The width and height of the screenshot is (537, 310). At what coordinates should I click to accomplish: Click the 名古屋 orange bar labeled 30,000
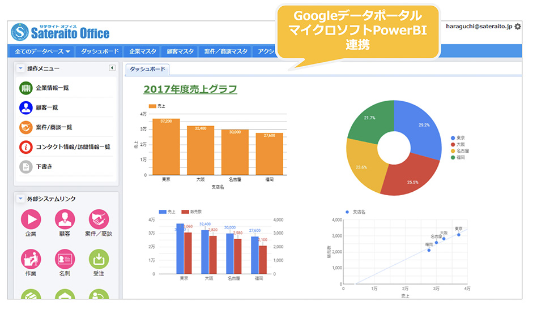[x=235, y=153]
